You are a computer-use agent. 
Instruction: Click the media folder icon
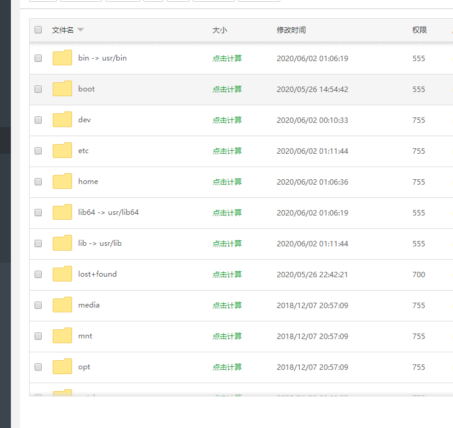(x=62, y=305)
